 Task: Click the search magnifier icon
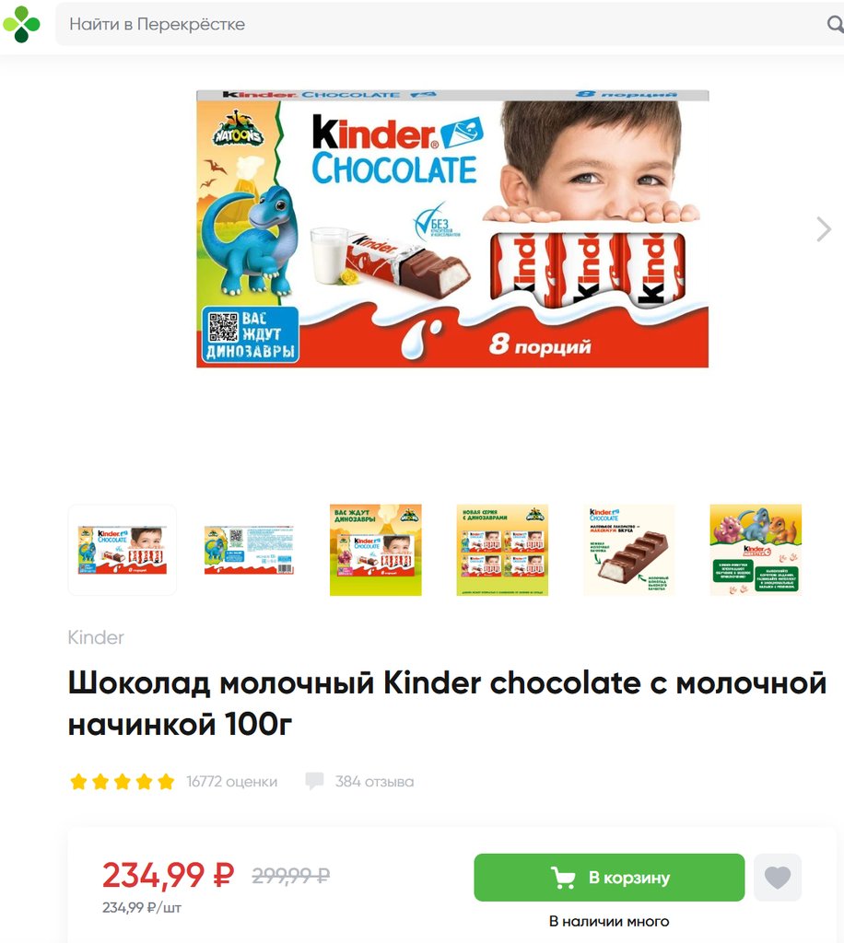(836, 24)
